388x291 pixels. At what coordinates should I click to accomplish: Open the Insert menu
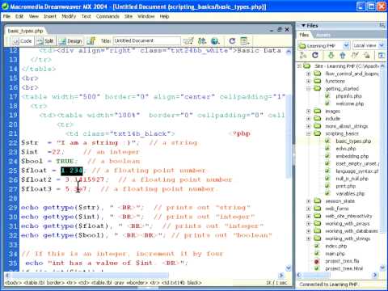tap(50, 16)
